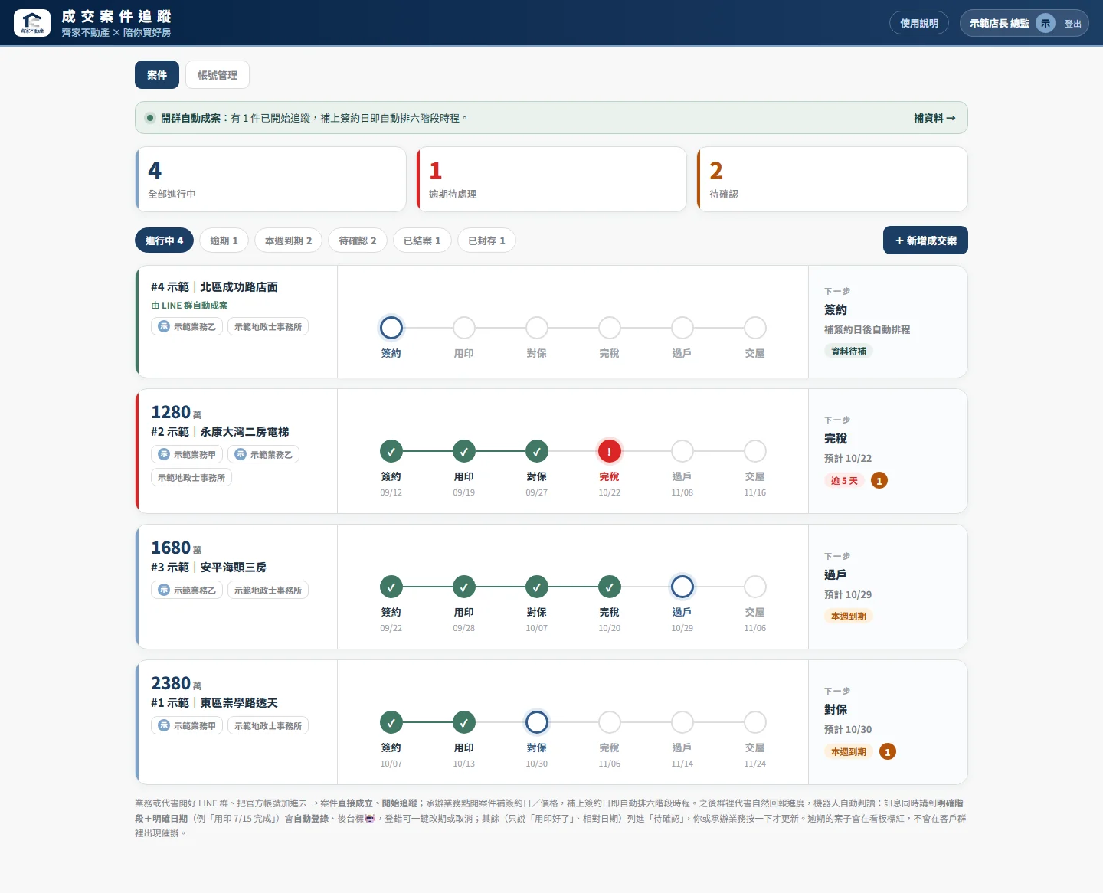Select the 案件 tab
This screenshot has height=893, width=1103.
[x=157, y=75]
